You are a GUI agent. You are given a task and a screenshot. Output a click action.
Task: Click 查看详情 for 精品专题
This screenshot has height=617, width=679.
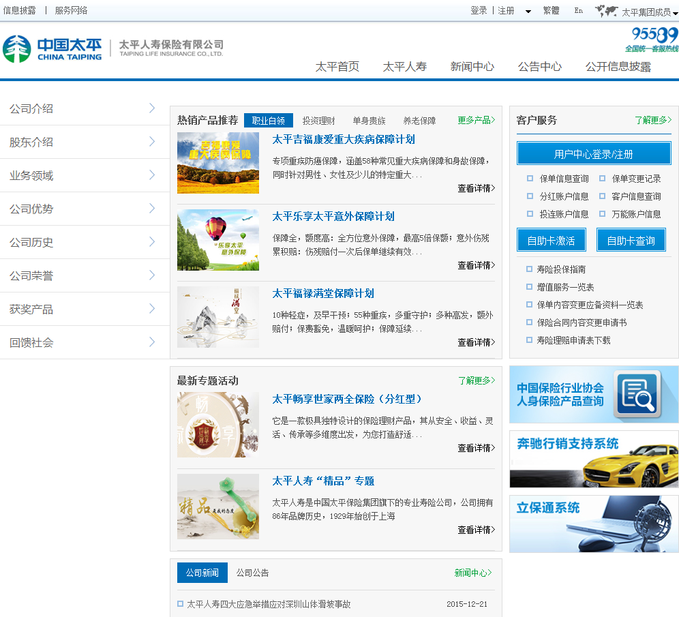point(477,530)
